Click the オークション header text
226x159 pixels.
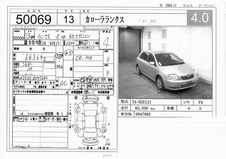(206, 6)
